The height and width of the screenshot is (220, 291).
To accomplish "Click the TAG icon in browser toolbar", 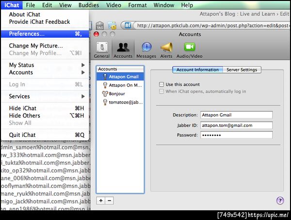I will click(x=100, y=26).
